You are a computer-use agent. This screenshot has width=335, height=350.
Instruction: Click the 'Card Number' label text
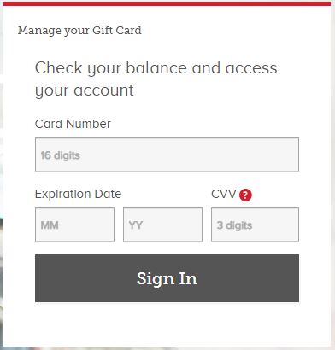coord(73,124)
